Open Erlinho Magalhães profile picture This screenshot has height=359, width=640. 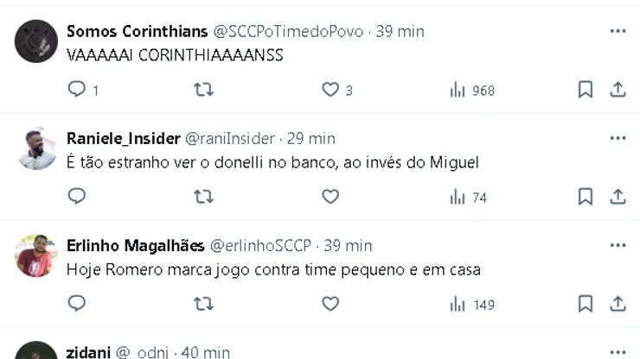click(37, 255)
